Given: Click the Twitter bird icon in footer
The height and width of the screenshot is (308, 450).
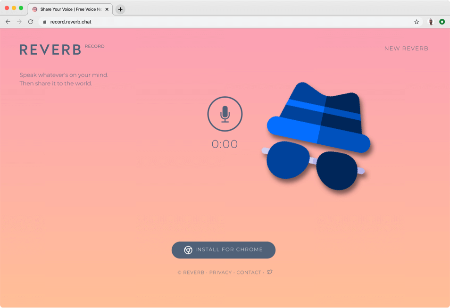Looking at the screenshot, I should click(x=270, y=272).
